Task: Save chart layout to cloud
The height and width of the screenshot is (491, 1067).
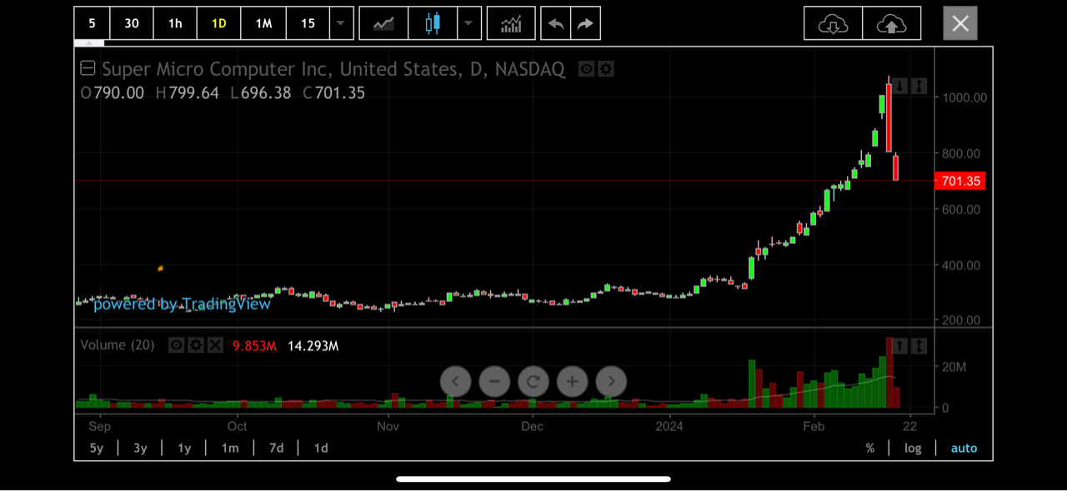Action: coord(892,23)
